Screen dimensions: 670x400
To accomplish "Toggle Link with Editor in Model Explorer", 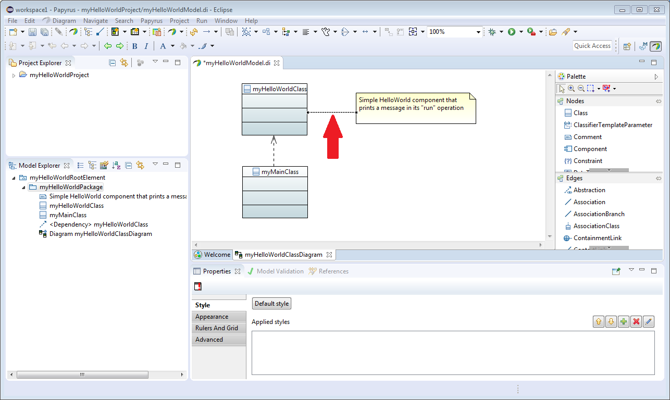I will coord(140,165).
